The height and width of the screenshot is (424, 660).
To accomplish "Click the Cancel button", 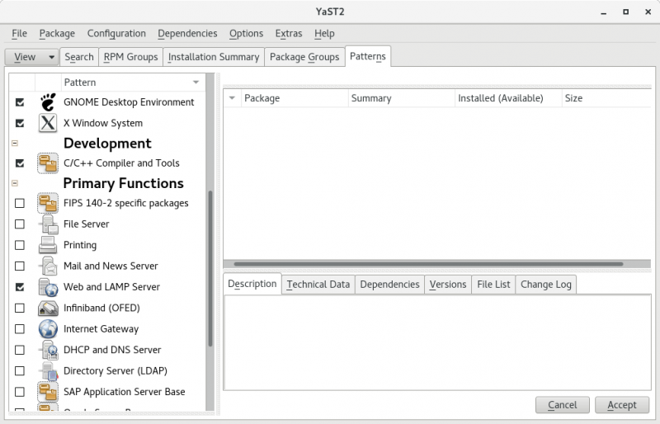I will pyautogui.click(x=563, y=405).
